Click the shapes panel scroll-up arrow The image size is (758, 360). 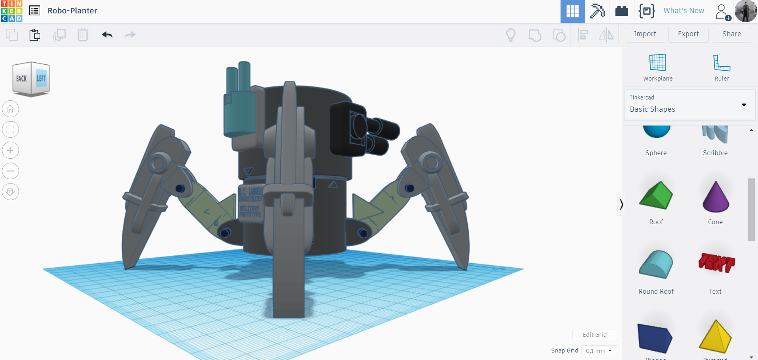(x=751, y=130)
